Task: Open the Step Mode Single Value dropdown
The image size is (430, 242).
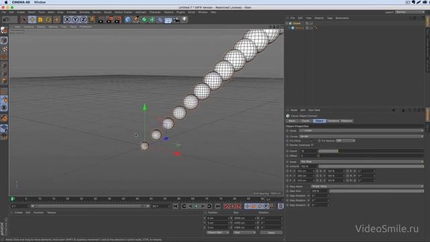Action: pyautogui.click(x=368, y=186)
